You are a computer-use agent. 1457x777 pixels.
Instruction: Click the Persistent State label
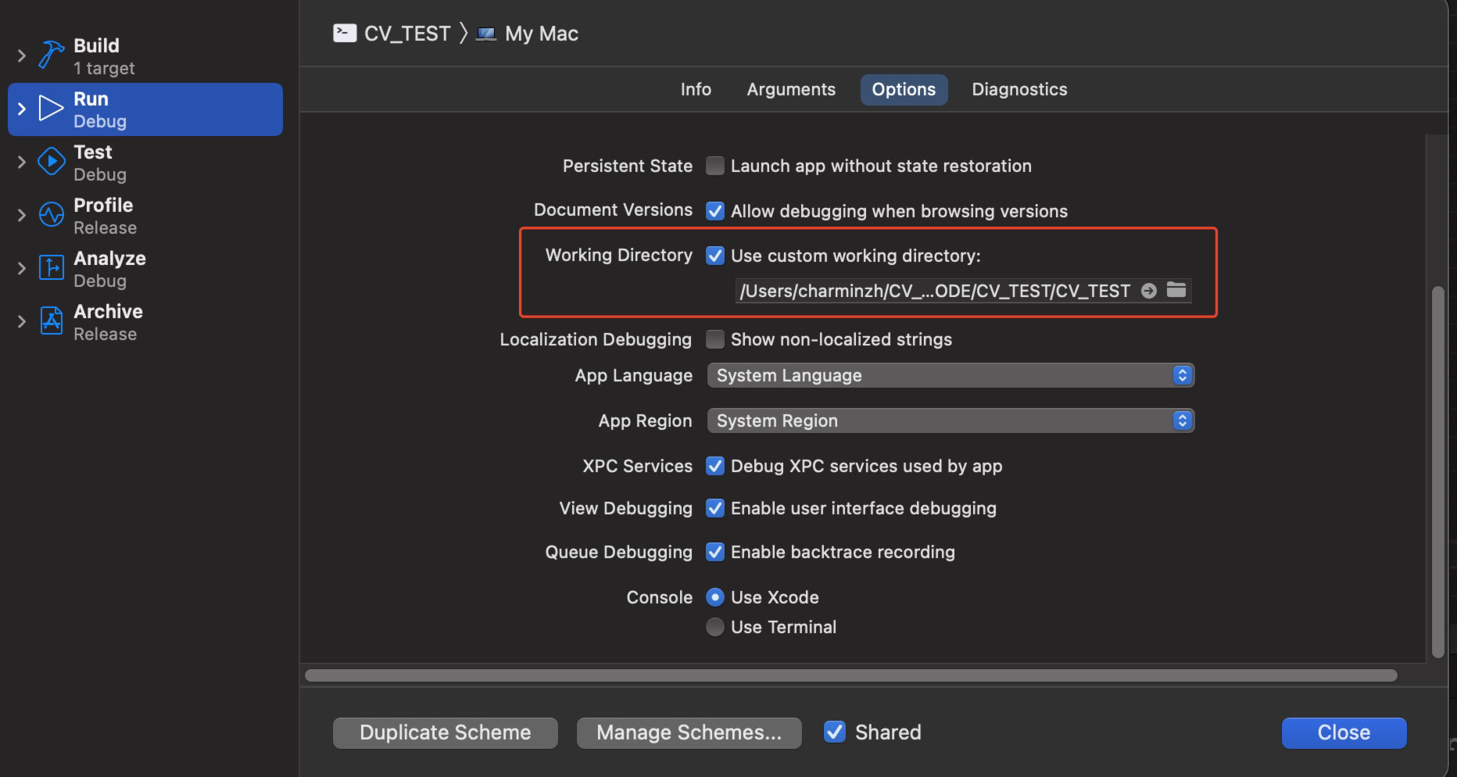tap(628, 166)
